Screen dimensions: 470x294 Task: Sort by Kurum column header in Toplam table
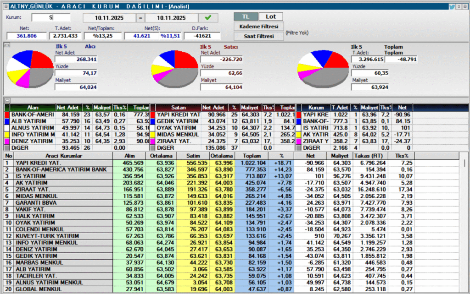[316, 108]
